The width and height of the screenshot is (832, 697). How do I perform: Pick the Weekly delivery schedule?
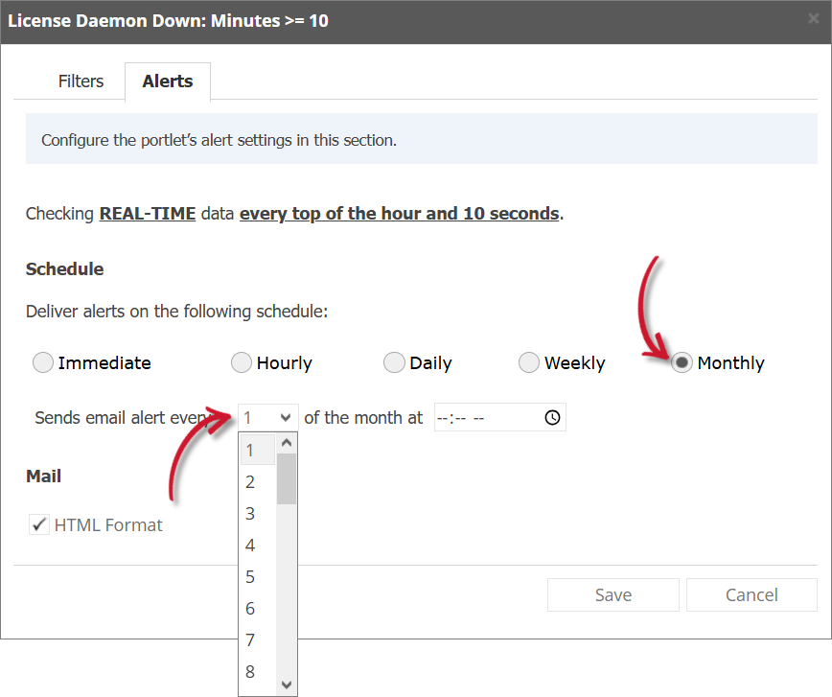[x=529, y=362]
